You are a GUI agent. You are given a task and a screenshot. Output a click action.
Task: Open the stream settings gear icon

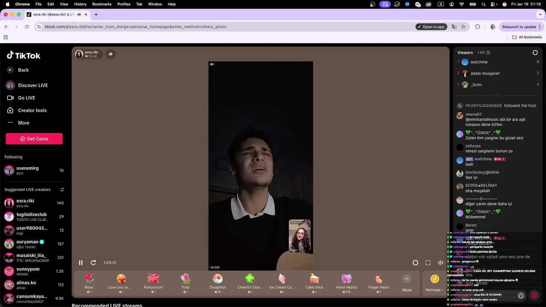tap(415, 263)
